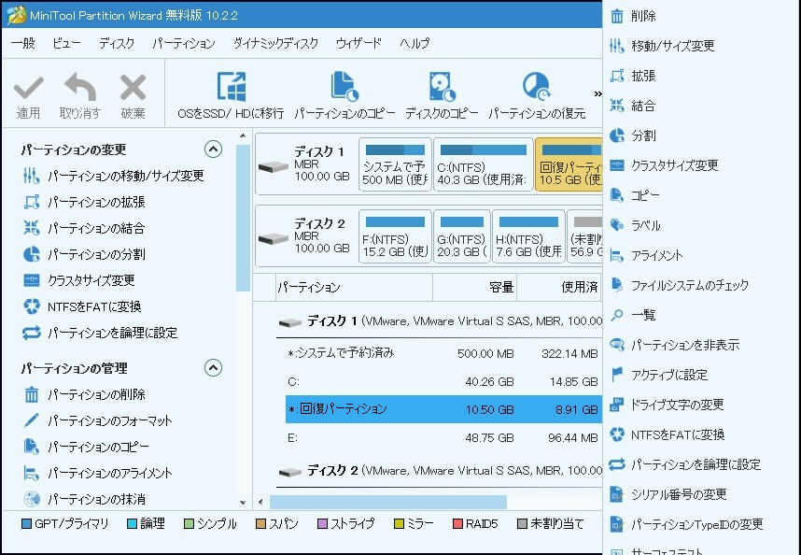
Task: Show more toolbar items via » chevron
Action: (597, 93)
